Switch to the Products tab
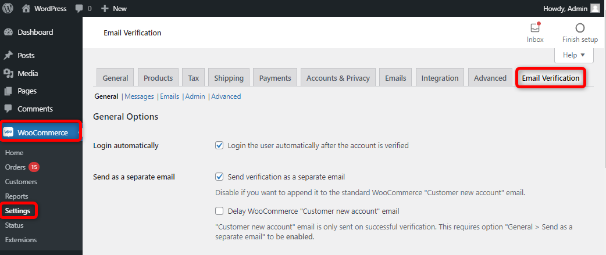Image resolution: width=606 pixels, height=255 pixels. [158, 78]
